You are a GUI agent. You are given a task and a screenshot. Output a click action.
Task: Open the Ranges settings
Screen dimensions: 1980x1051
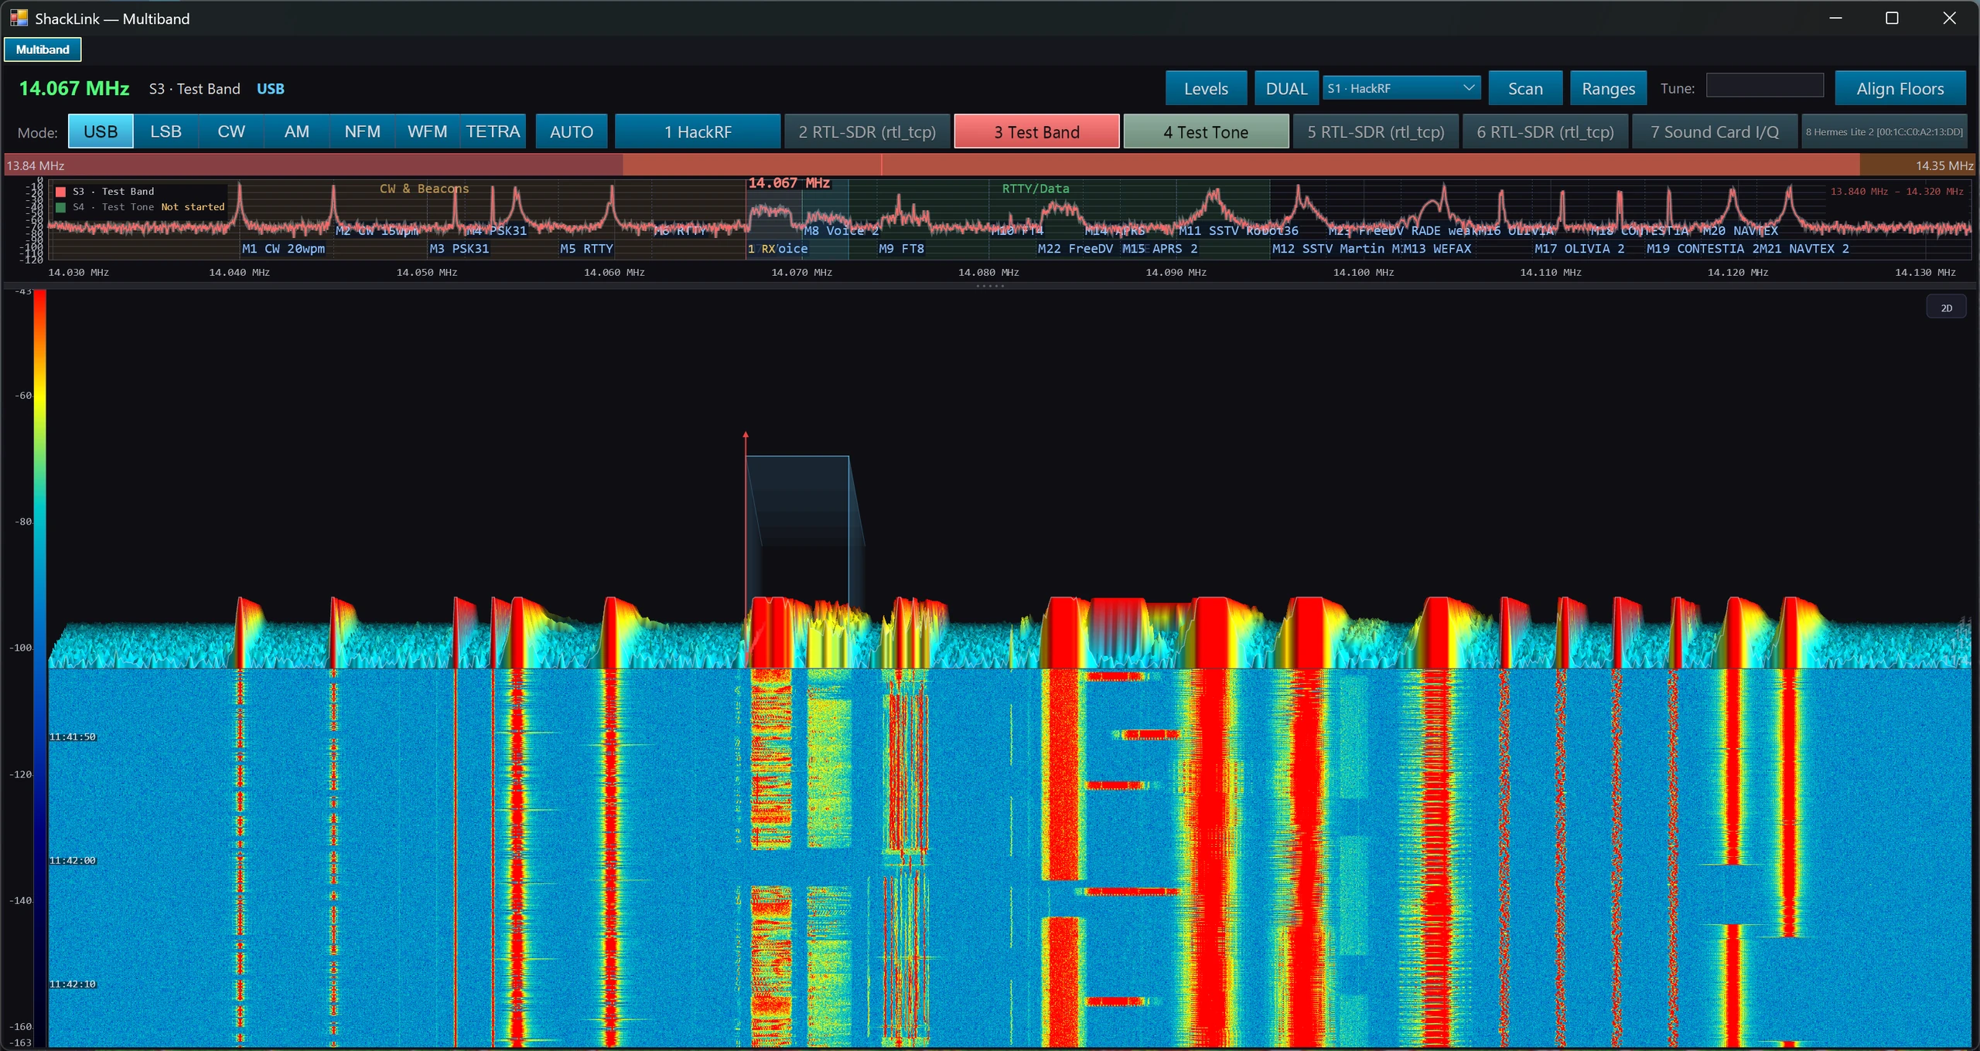coord(1608,88)
